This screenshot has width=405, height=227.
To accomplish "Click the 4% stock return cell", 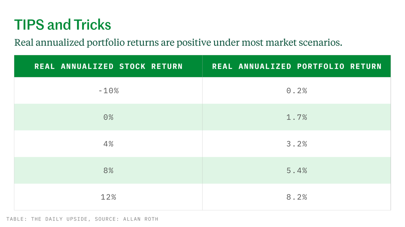I will pos(108,144).
